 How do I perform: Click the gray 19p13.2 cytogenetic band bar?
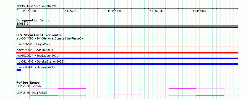[127, 27]
